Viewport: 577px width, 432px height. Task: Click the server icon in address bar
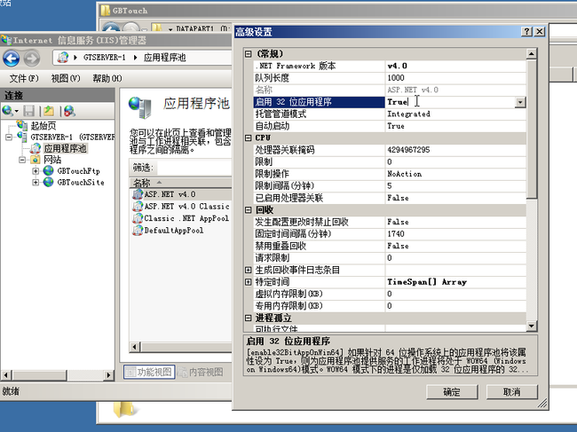tap(63, 58)
